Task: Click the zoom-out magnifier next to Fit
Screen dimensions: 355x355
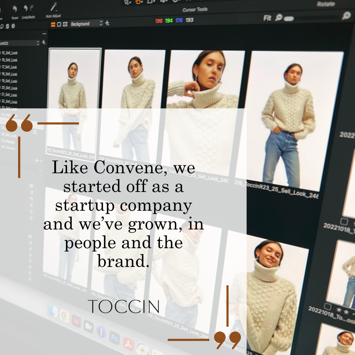Action: click(278, 17)
